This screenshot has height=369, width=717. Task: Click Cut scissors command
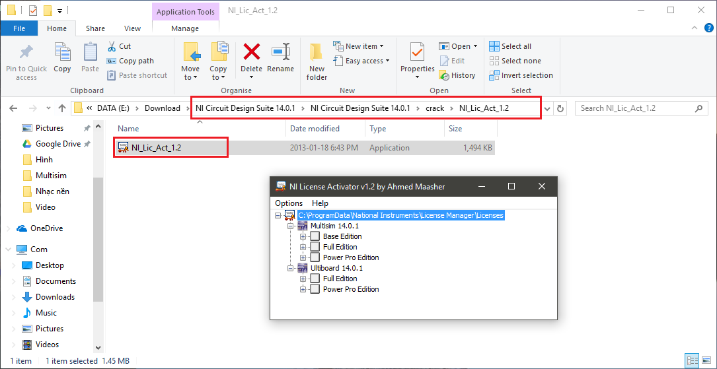point(119,46)
